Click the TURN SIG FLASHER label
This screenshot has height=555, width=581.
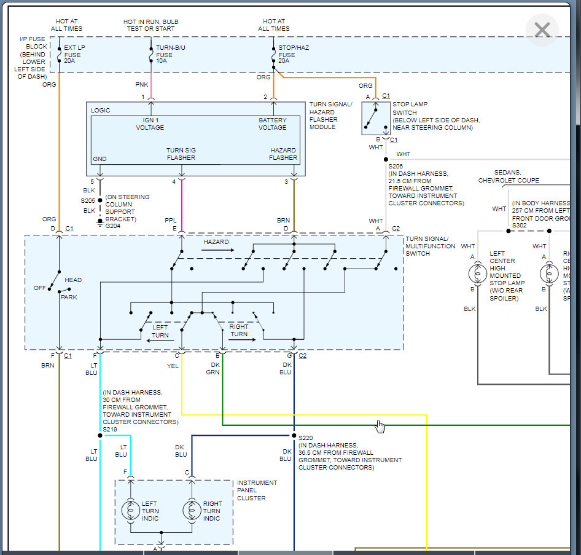pyautogui.click(x=181, y=154)
